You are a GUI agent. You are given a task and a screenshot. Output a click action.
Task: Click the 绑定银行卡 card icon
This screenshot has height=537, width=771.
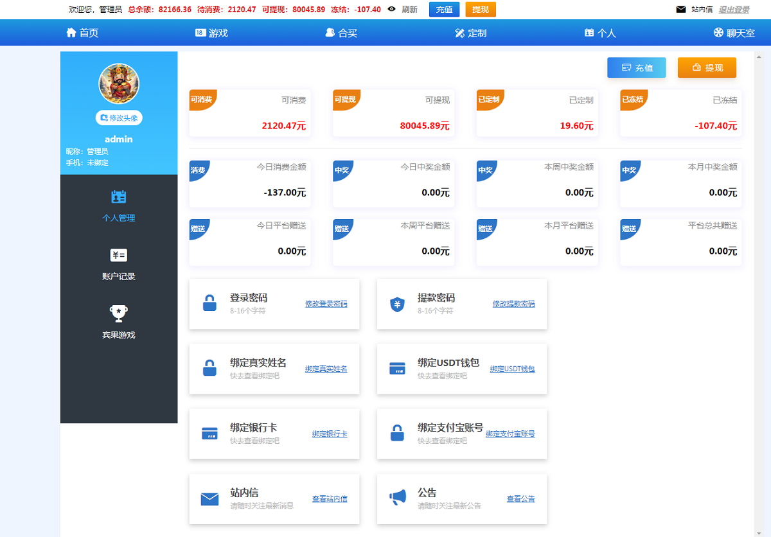[x=209, y=434]
